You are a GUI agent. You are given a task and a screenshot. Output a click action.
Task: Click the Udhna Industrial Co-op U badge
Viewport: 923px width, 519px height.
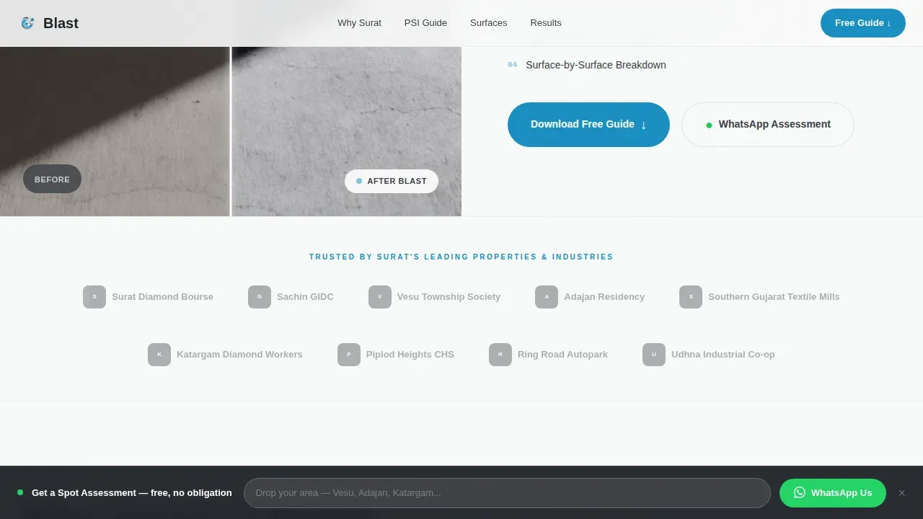click(654, 355)
